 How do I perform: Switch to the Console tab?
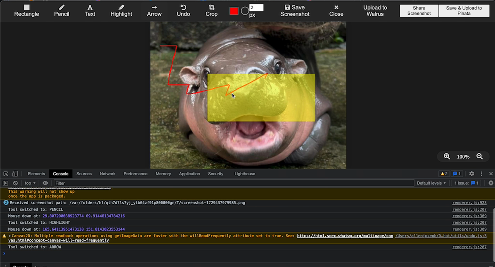(x=61, y=174)
